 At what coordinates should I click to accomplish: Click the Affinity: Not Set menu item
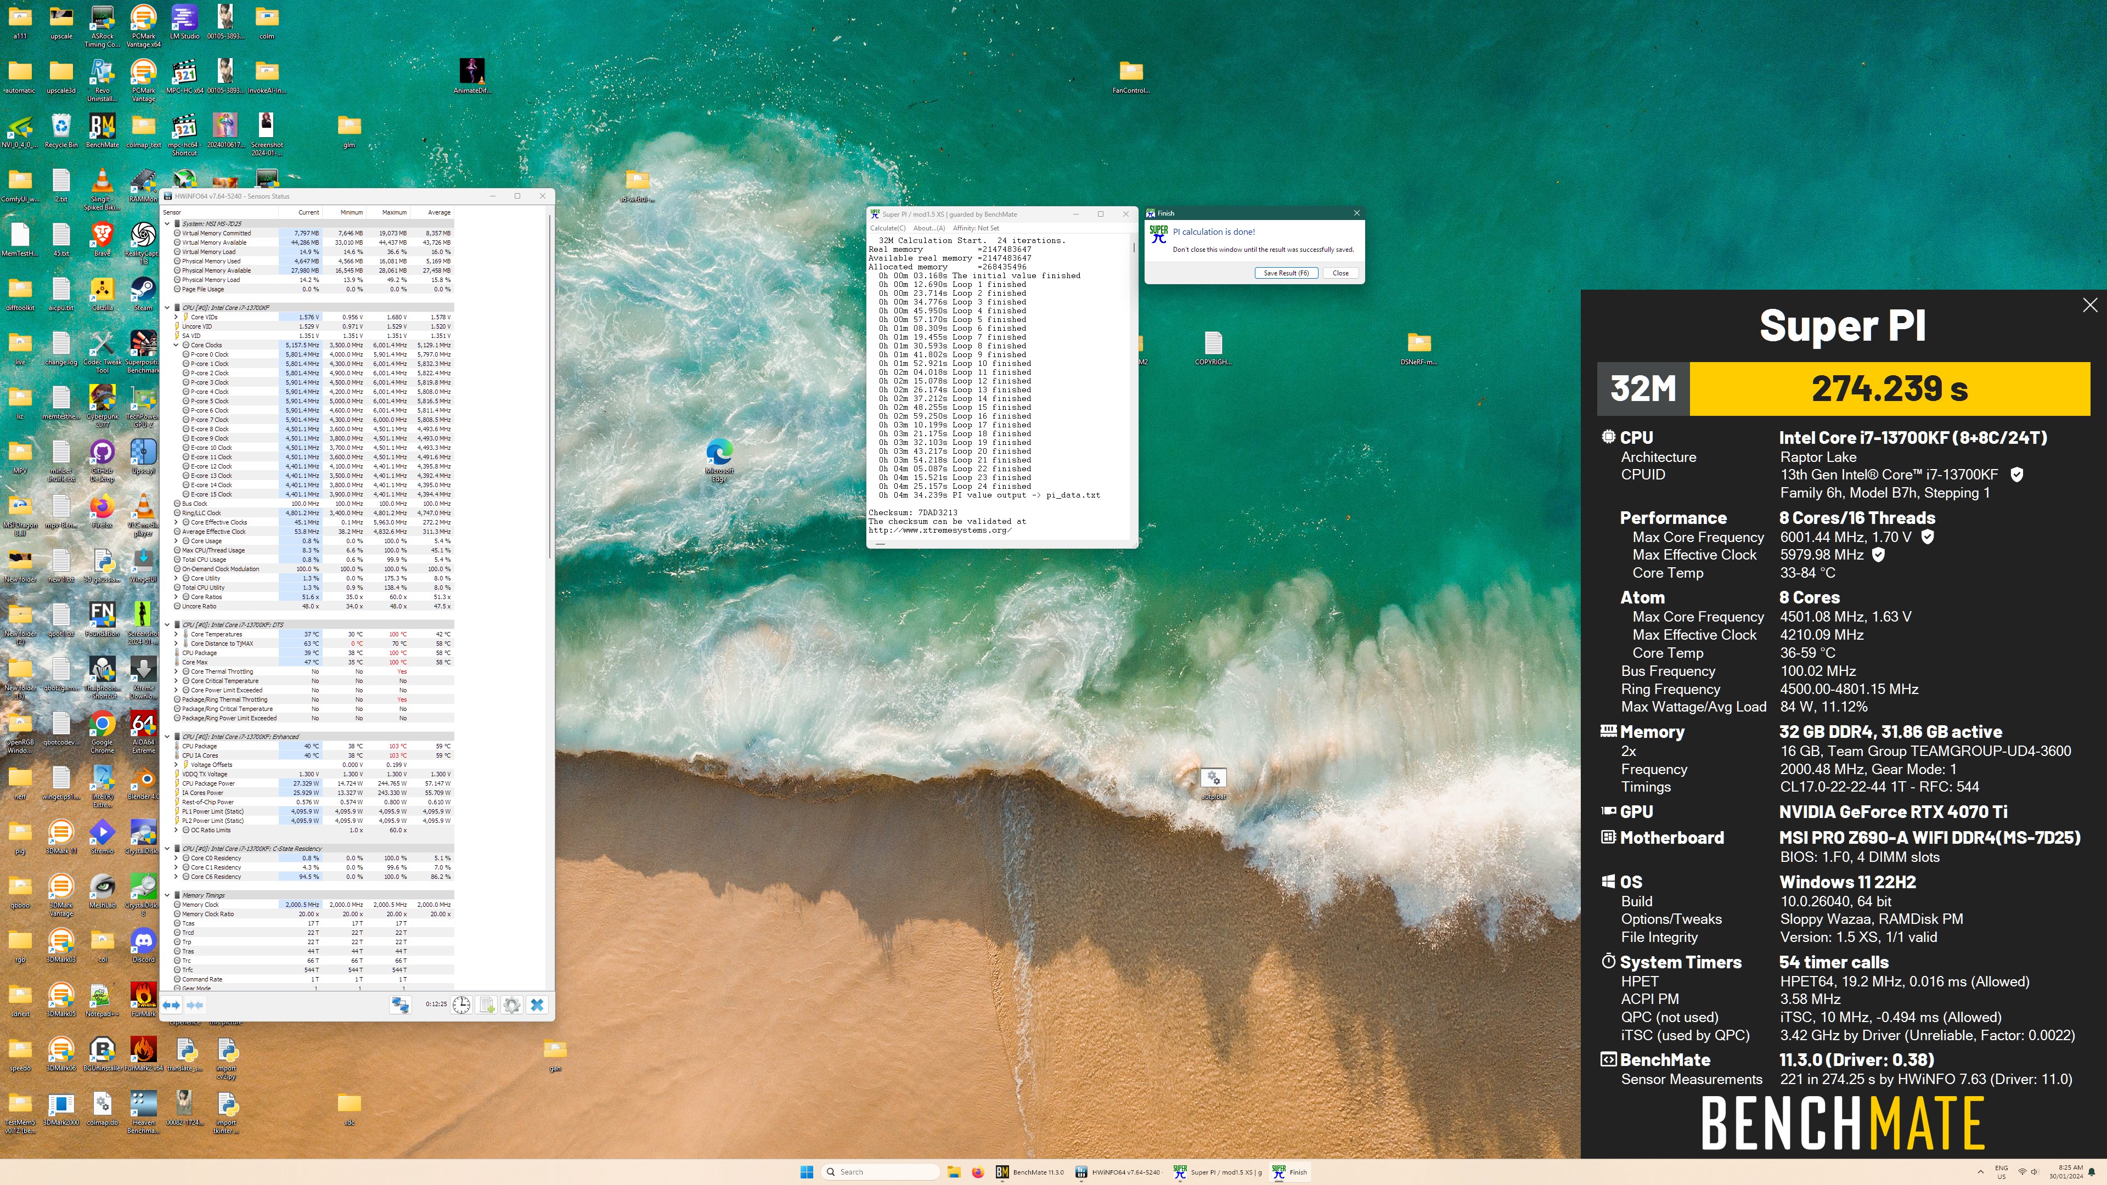pyautogui.click(x=976, y=228)
